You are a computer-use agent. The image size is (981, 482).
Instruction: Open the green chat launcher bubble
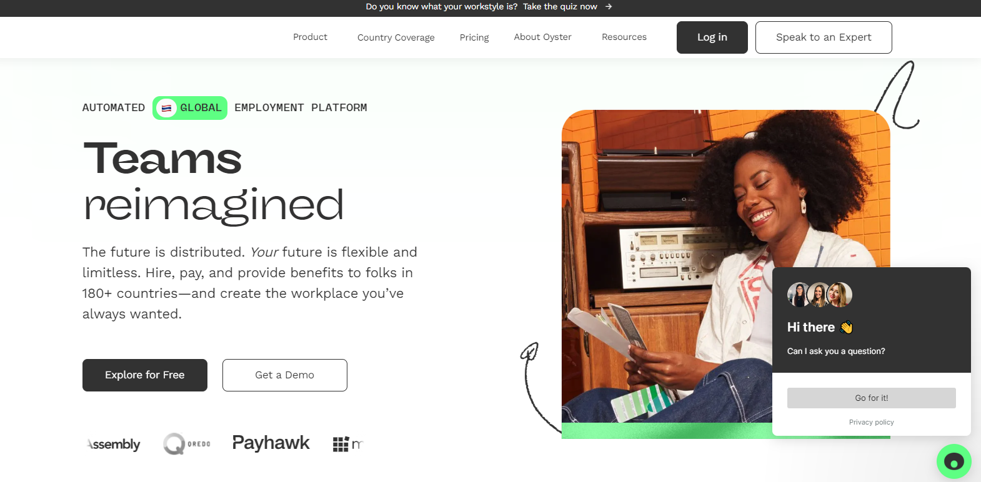point(954,461)
